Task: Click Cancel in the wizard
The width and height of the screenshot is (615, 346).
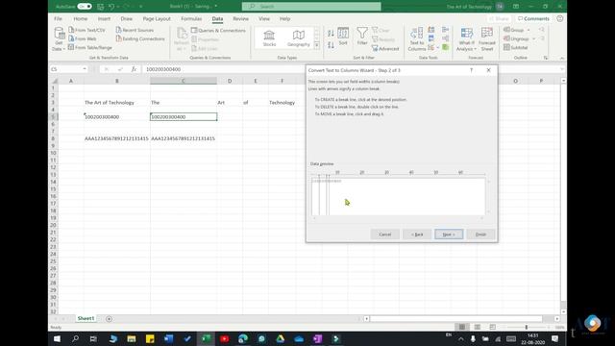Action: 384,235
